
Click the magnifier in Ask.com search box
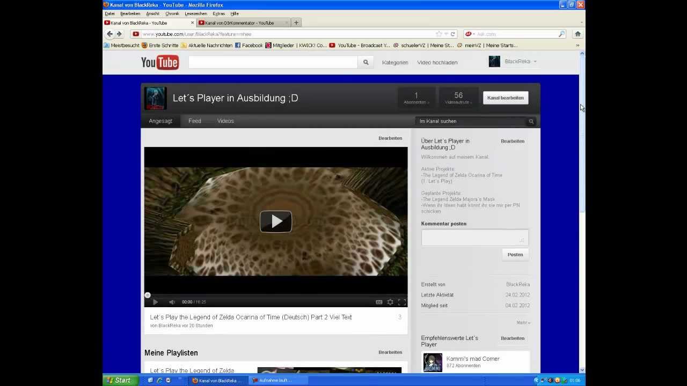coord(561,34)
